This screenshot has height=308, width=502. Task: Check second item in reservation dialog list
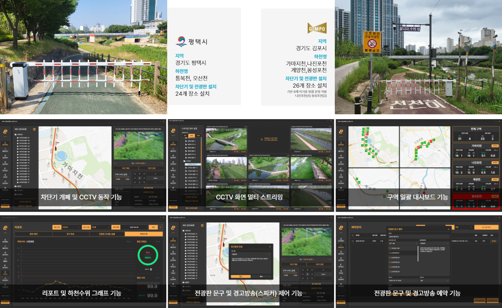(x=390, y=253)
